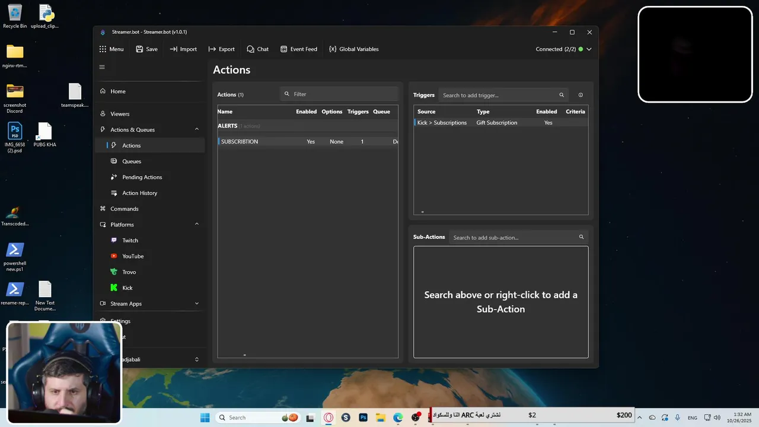
Task: Click the Triggers column header in Actions
Action: pos(358,111)
